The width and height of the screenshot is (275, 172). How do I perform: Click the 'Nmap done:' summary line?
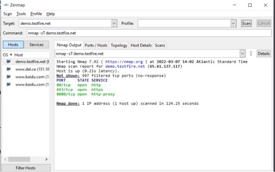(128, 103)
